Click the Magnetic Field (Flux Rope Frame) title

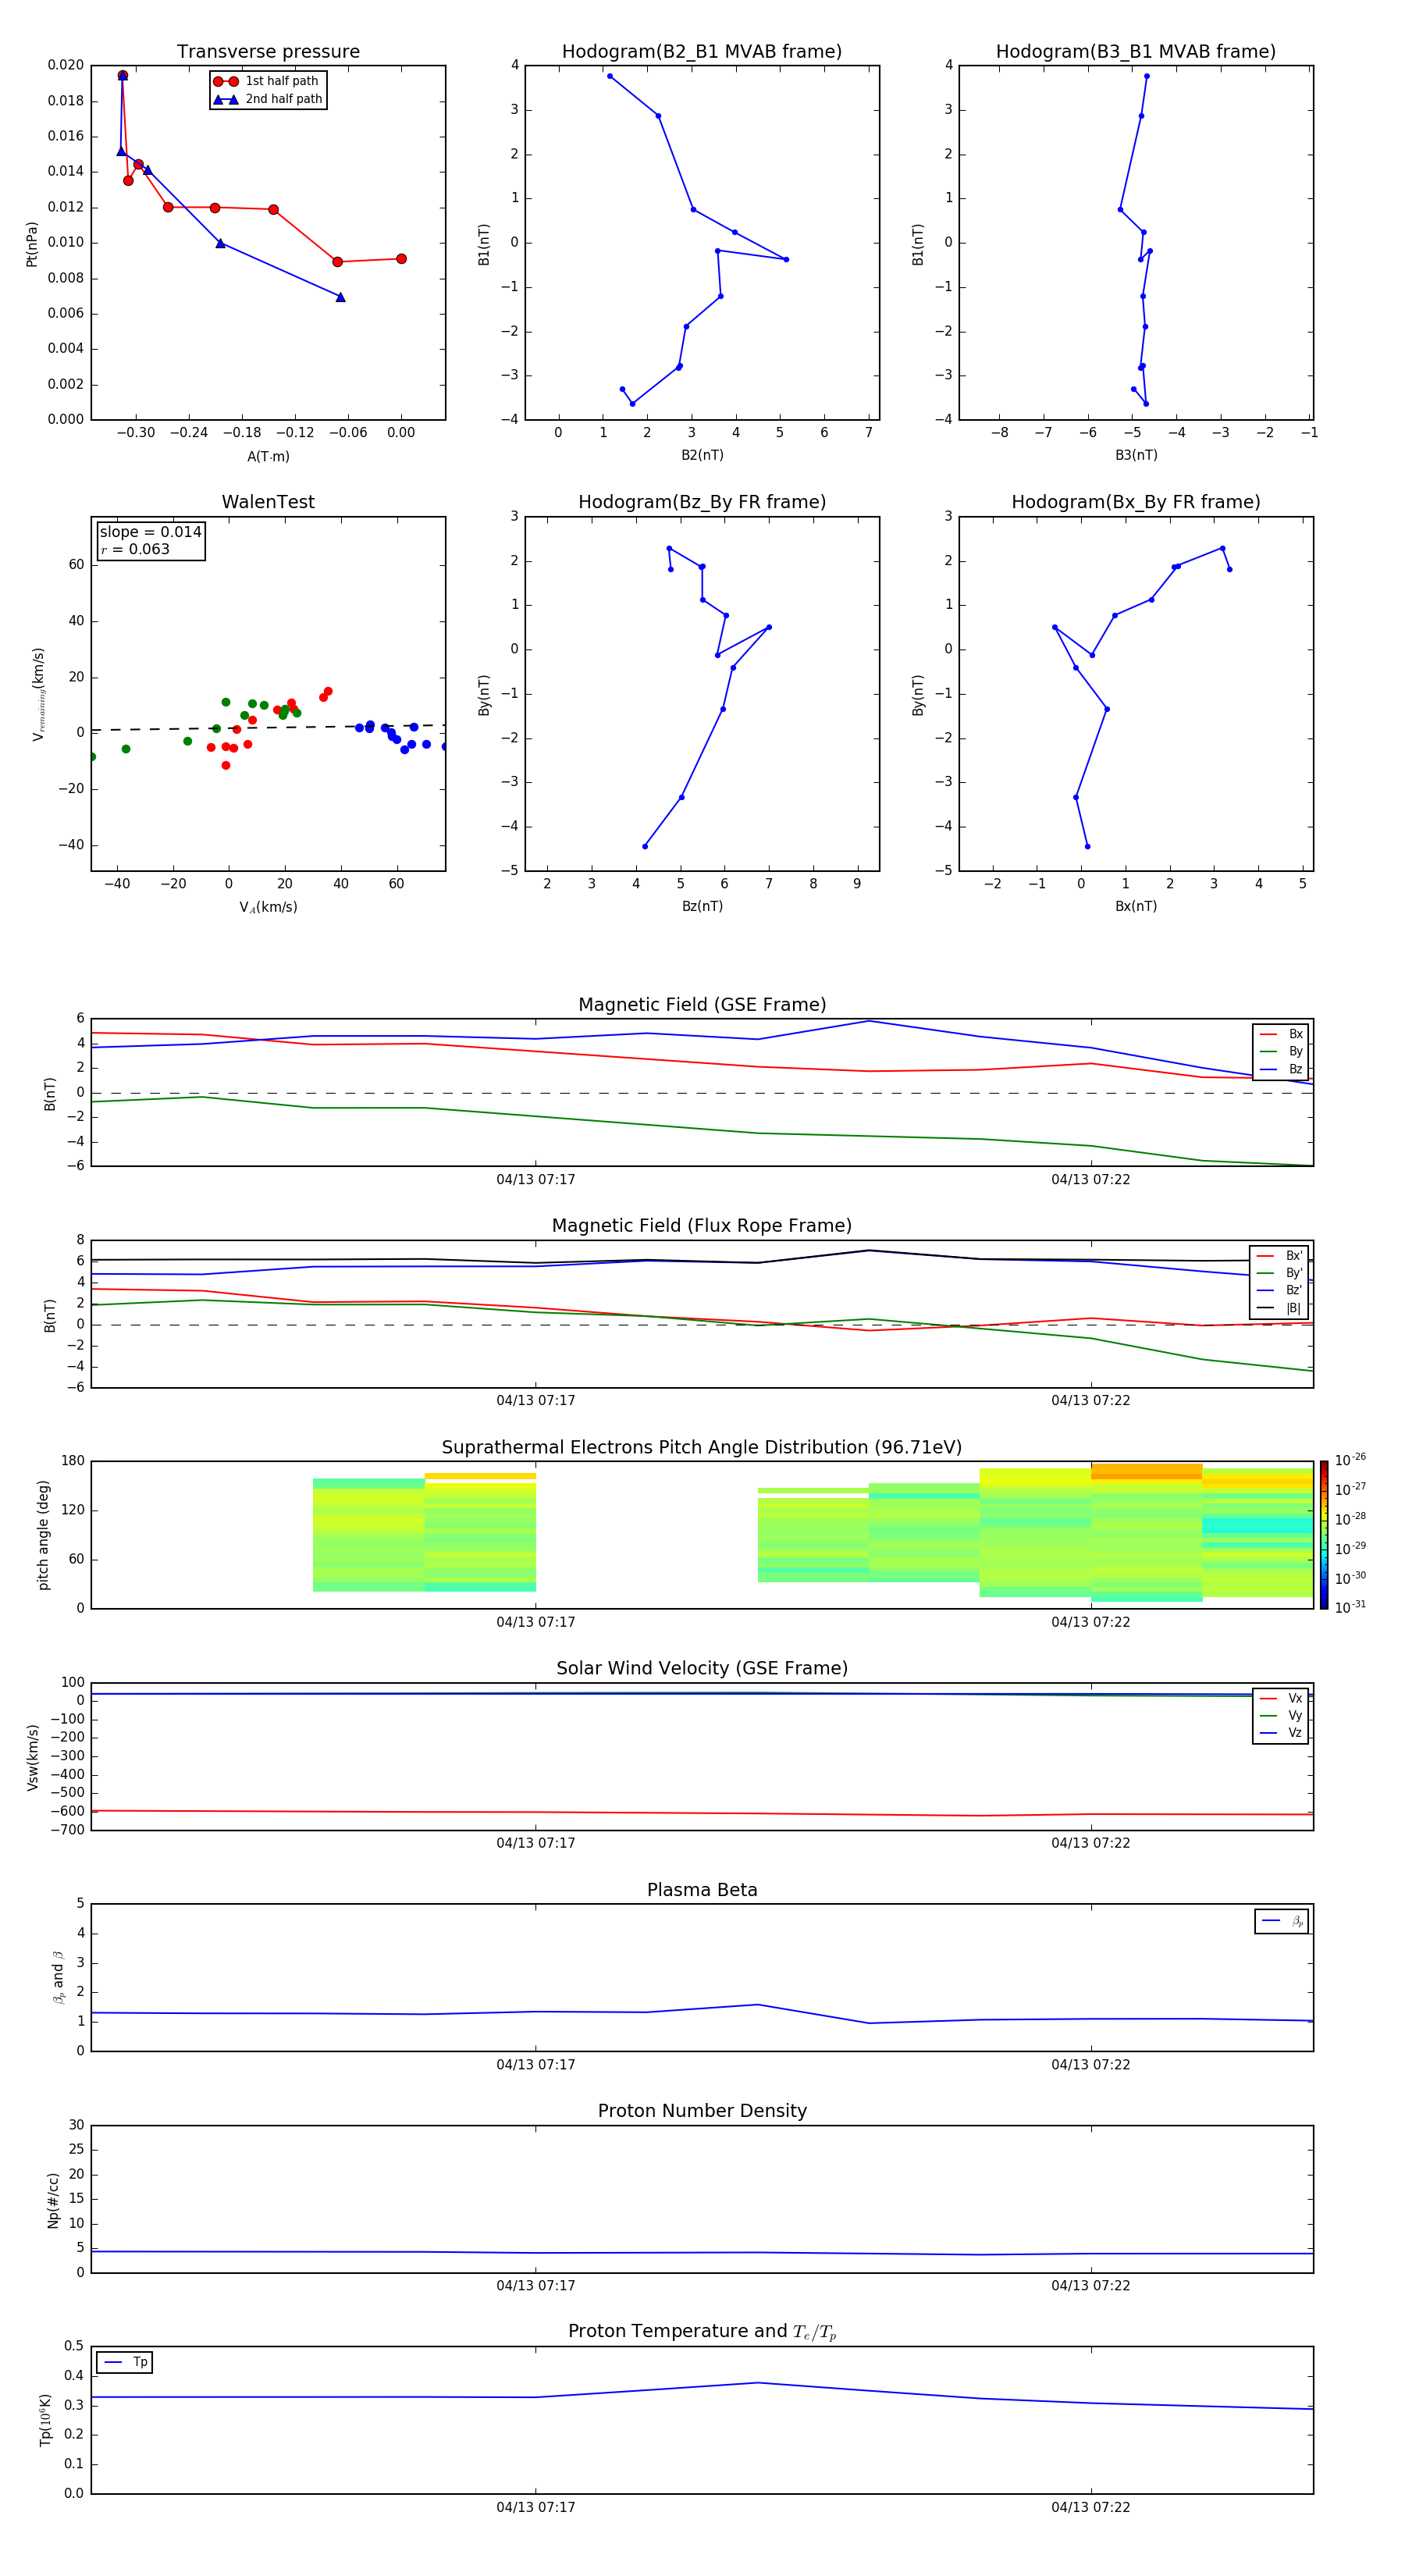702,1226
